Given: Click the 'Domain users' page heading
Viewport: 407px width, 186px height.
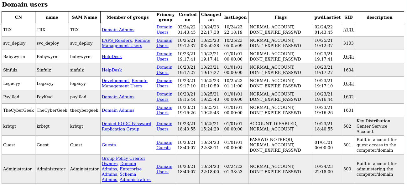Looking at the screenshot, I should coord(25,5).
